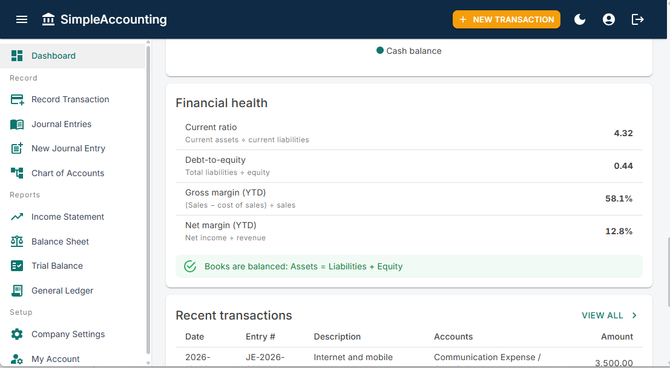670x368 pixels.
Task: Click the Recent transactions heading
Action: pyautogui.click(x=234, y=315)
